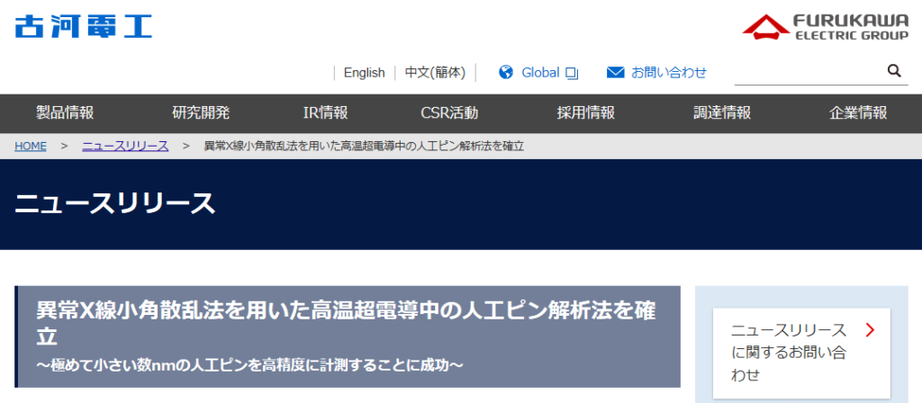
Task: Open the Global site link
Action: tap(540, 72)
